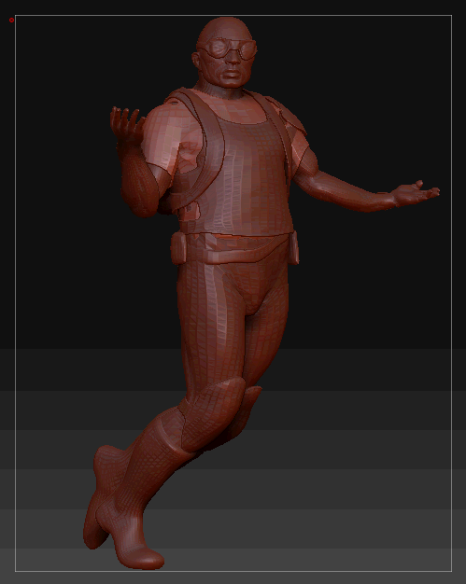
Task: Click the small red circle marker
Action: point(11,21)
